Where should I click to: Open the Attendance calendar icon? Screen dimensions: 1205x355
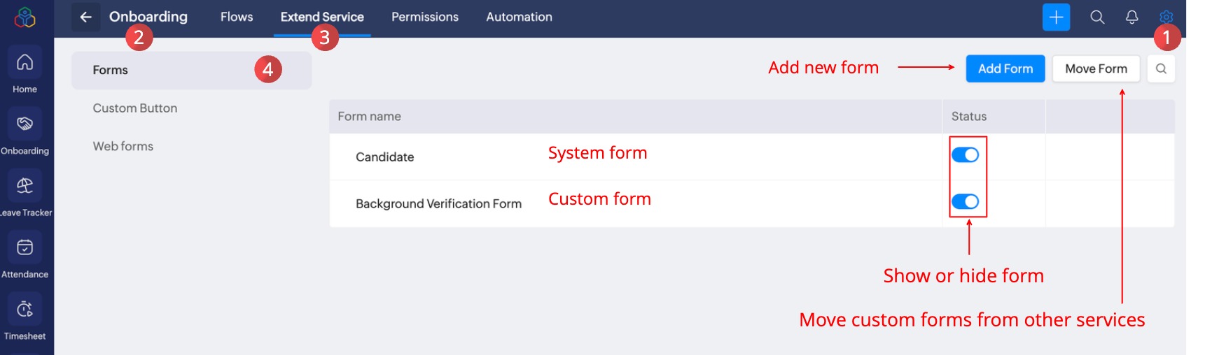[x=25, y=248]
